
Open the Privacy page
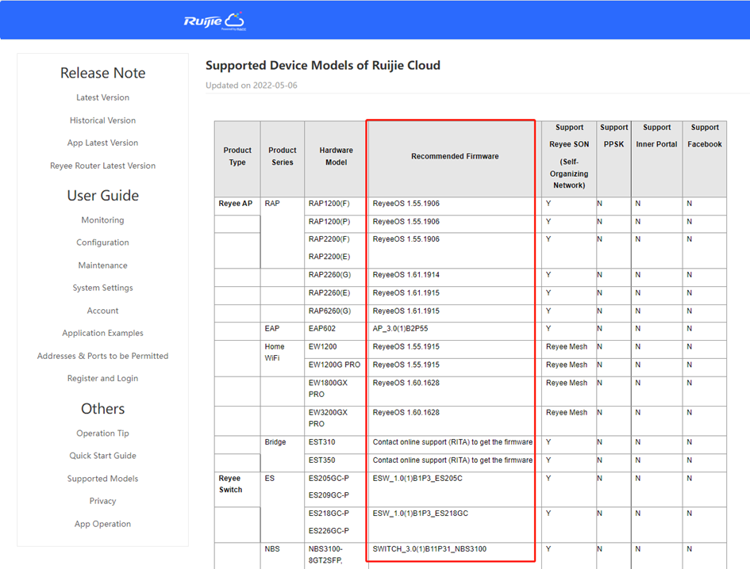pyautogui.click(x=103, y=501)
